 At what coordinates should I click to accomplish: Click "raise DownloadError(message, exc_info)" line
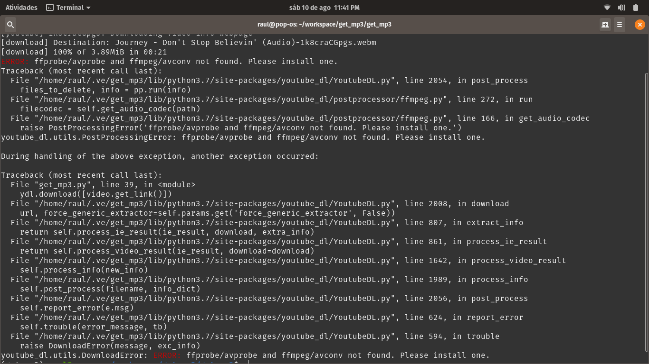[x=110, y=346]
